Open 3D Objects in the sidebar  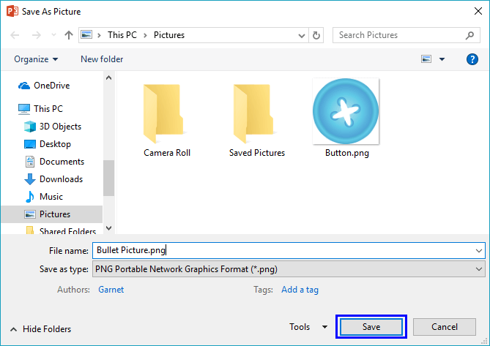(x=53, y=127)
